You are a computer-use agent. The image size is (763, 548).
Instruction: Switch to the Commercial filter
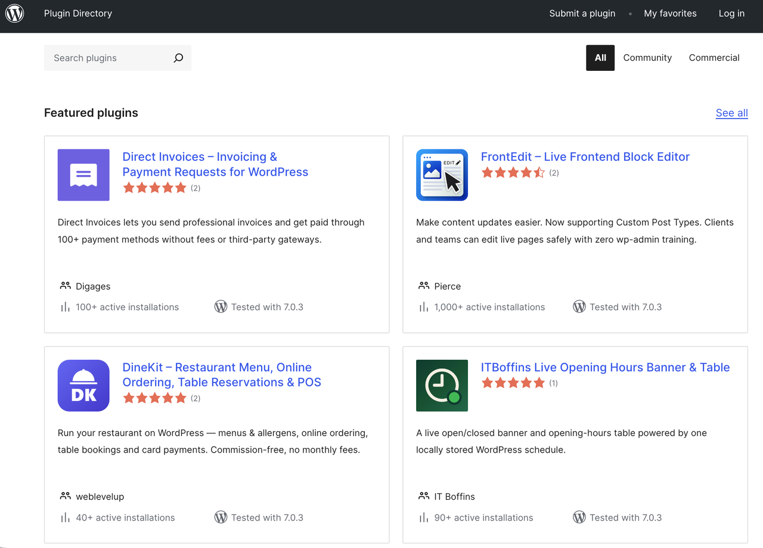714,58
